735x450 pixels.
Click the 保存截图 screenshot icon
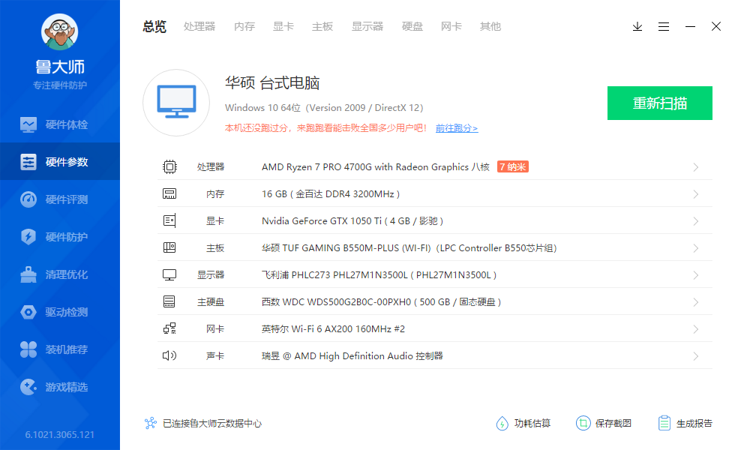tap(604, 423)
